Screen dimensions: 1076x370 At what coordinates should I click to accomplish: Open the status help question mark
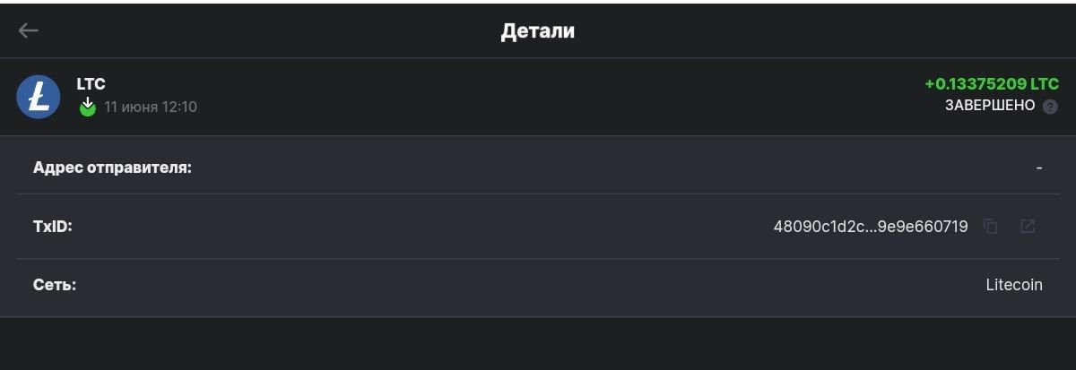(1050, 106)
